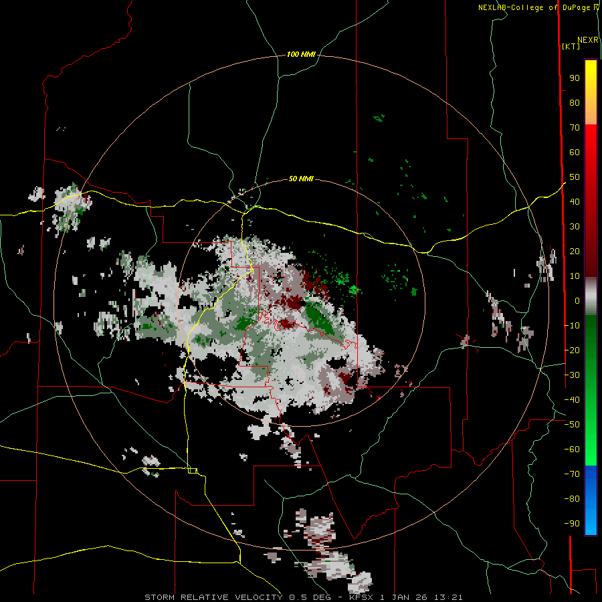The image size is (602, 602).
Task: Click the [KT] units label
Action: click(x=571, y=46)
